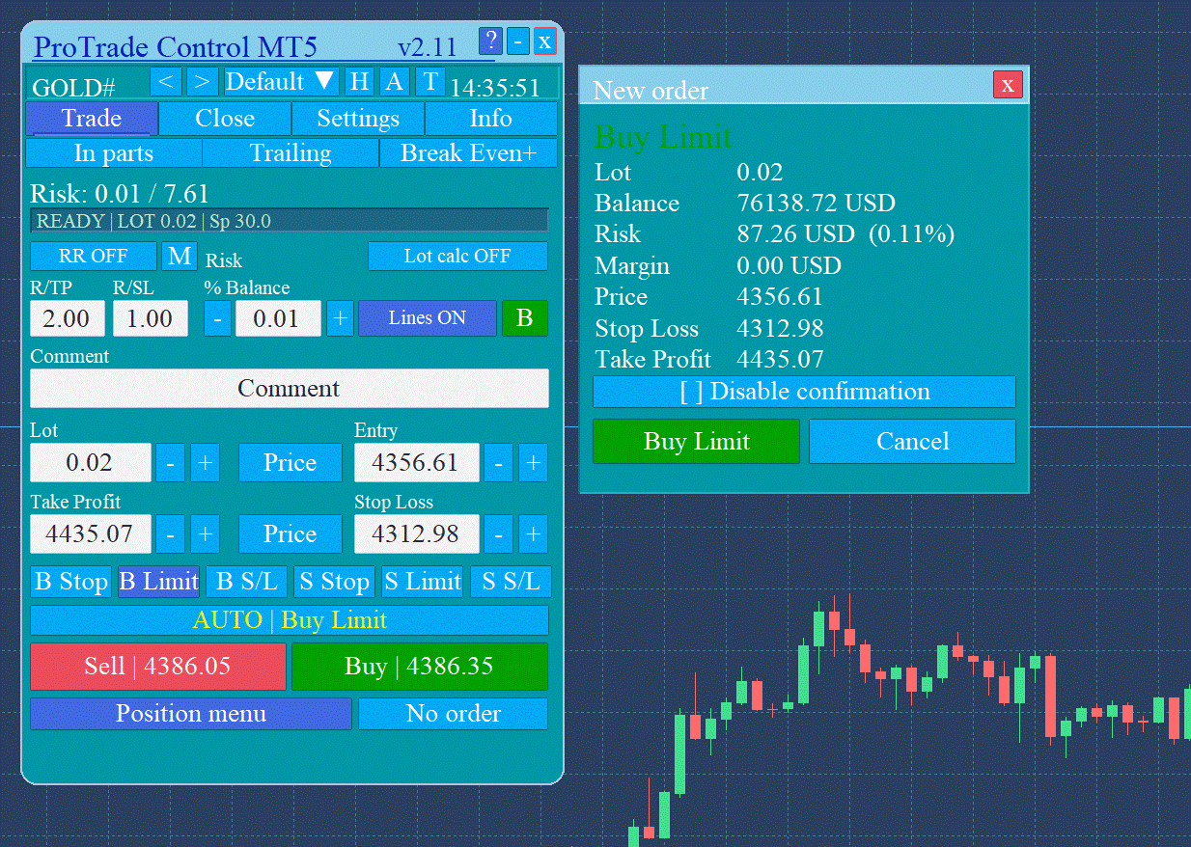Increase % Balance risk with plus
This screenshot has height=847, width=1191.
coord(340,318)
